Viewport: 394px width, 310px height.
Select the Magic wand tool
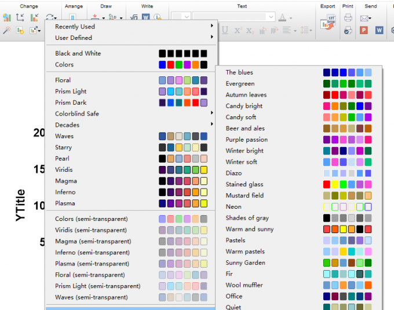[7, 30]
